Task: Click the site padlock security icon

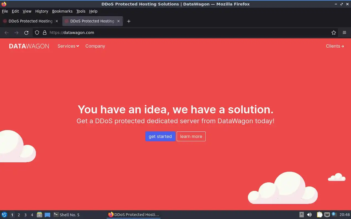Action: pos(45,33)
